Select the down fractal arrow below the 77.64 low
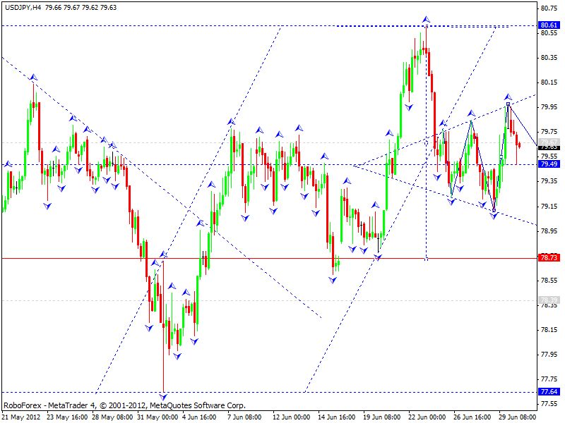Screen dimensions: 565x423 pyautogui.click(x=163, y=397)
